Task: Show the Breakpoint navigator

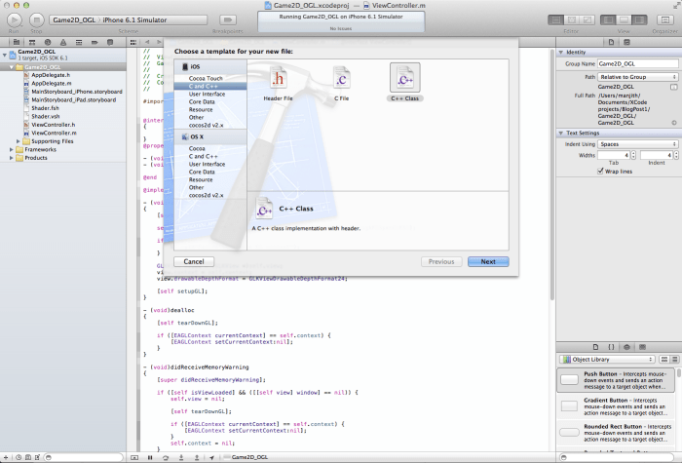Action: click(x=95, y=42)
